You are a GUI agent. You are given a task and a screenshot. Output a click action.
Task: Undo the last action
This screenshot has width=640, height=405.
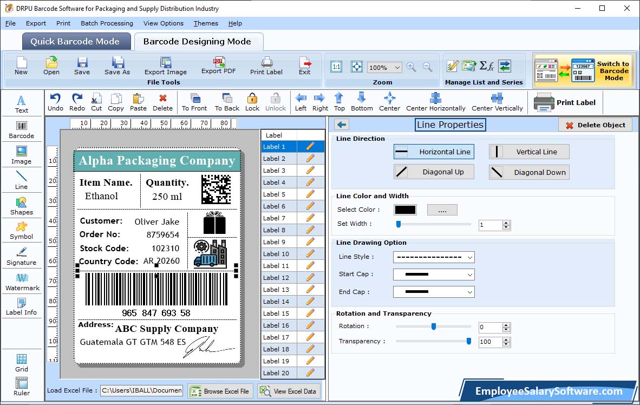[x=56, y=102]
